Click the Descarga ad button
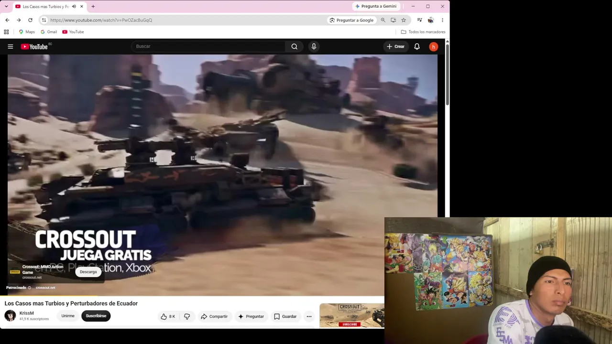The width and height of the screenshot is (612, 344). click(88, 272)
